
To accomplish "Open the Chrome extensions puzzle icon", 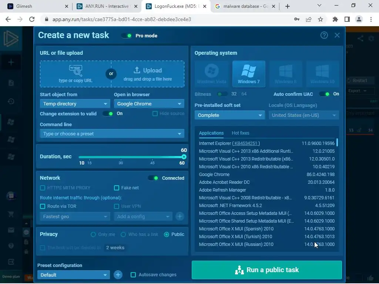I will pyautogui.click(x=335, y=19).
